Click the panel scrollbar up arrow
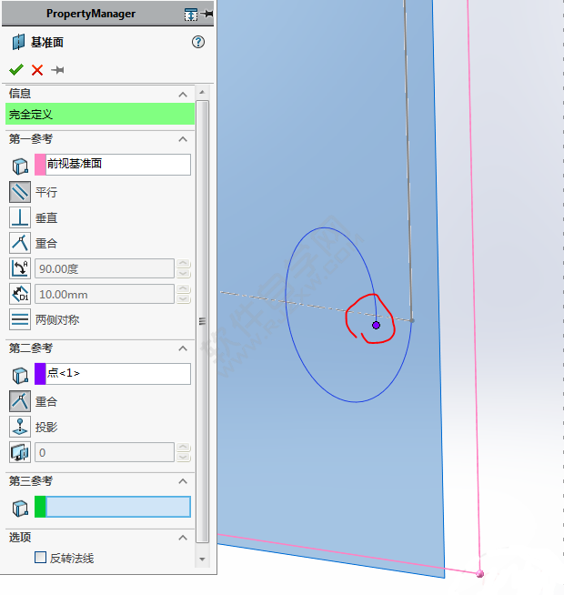This screenshot has width=564, height=595. coord(202,92)
